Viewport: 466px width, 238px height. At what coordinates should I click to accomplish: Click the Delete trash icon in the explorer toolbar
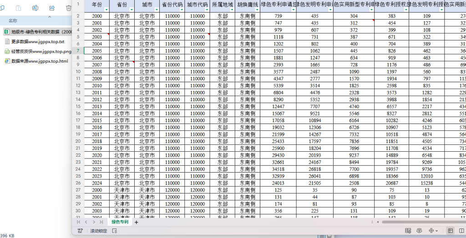[69, 8]
